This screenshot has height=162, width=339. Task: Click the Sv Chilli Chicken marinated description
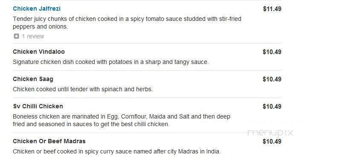point(122,121)
